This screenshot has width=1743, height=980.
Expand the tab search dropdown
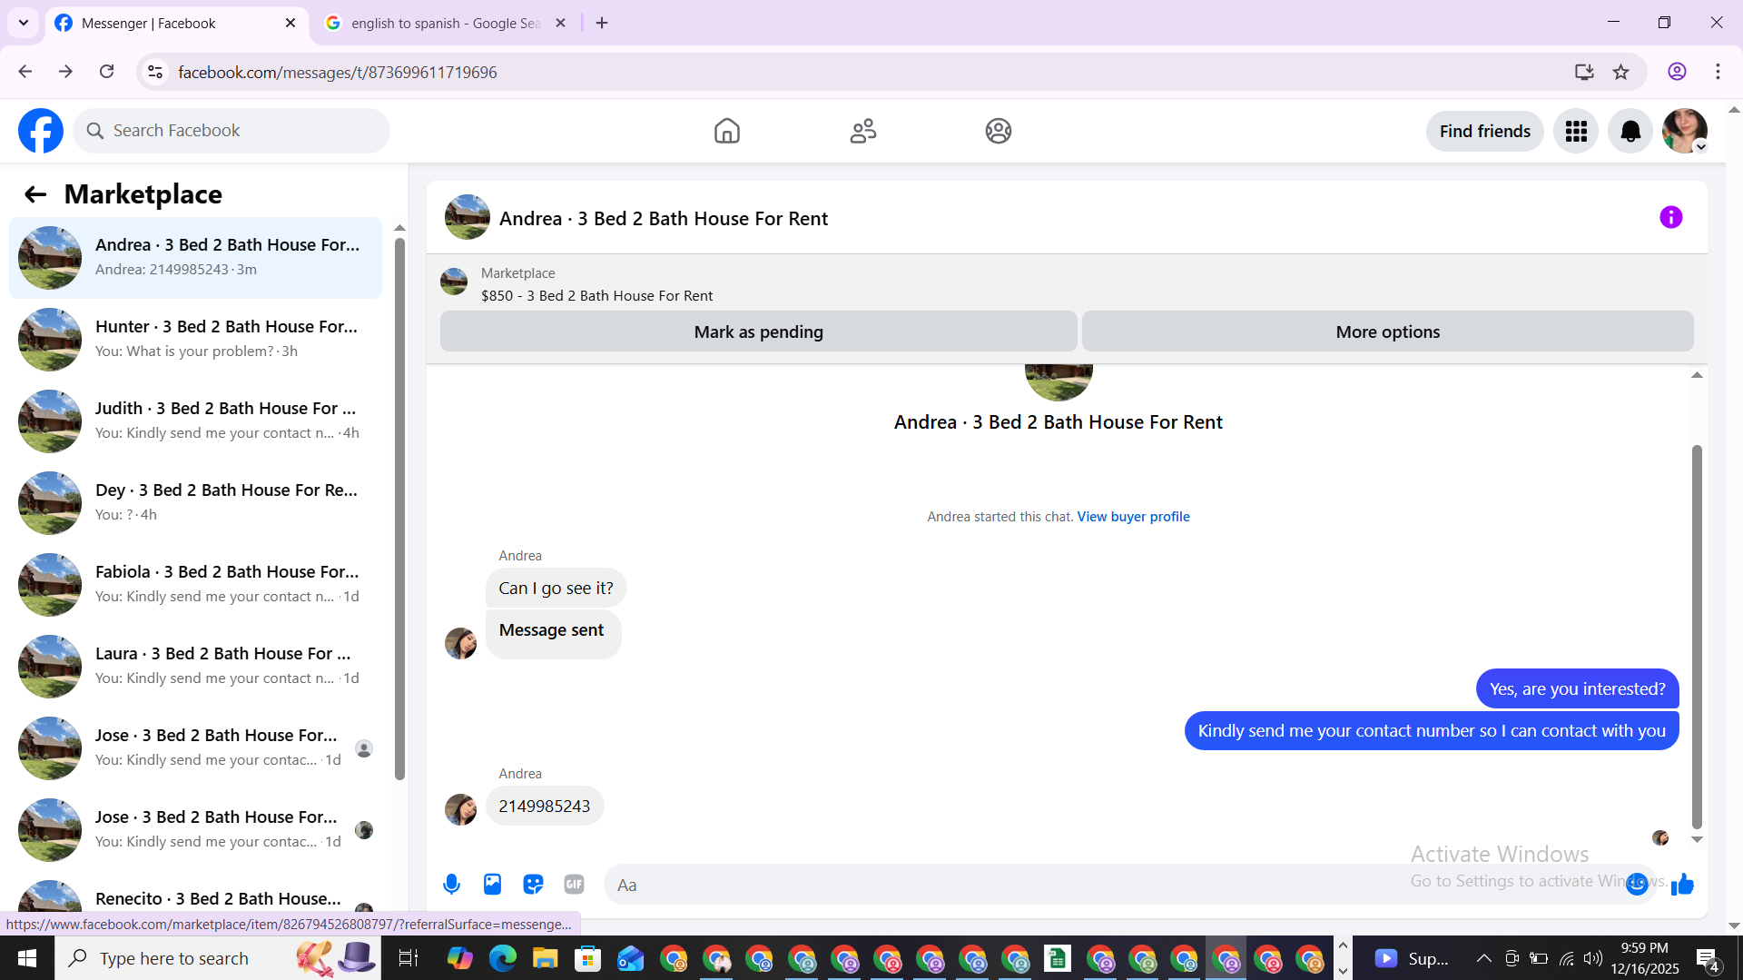point(24,23)
